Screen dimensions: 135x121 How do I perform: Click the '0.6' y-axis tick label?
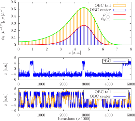point(13,2)
